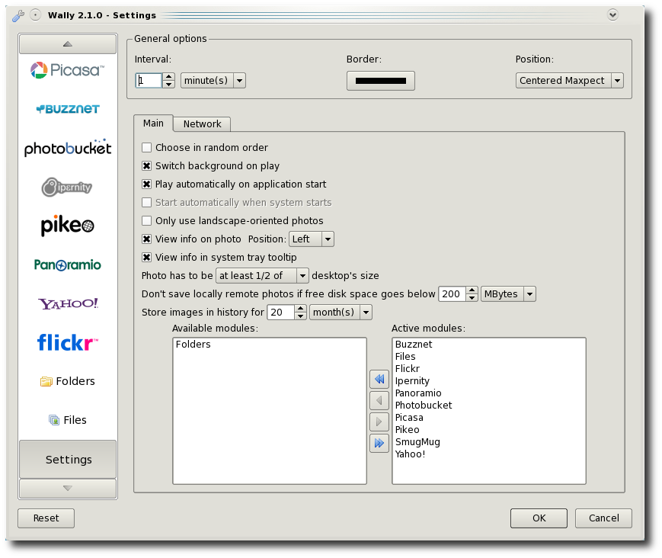Enable Only use landscape-oriented photos
Image resolution: width=662 pixels, height=558 pixels.
(146, 220)
